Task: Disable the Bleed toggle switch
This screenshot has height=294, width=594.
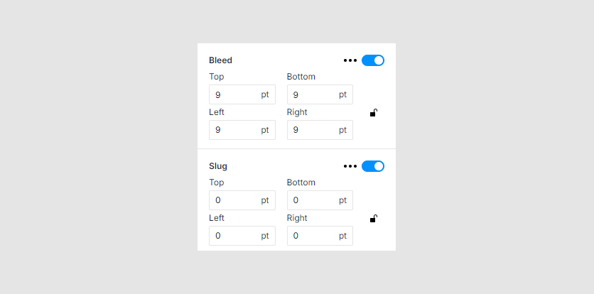Action: (x=373, y=60)
